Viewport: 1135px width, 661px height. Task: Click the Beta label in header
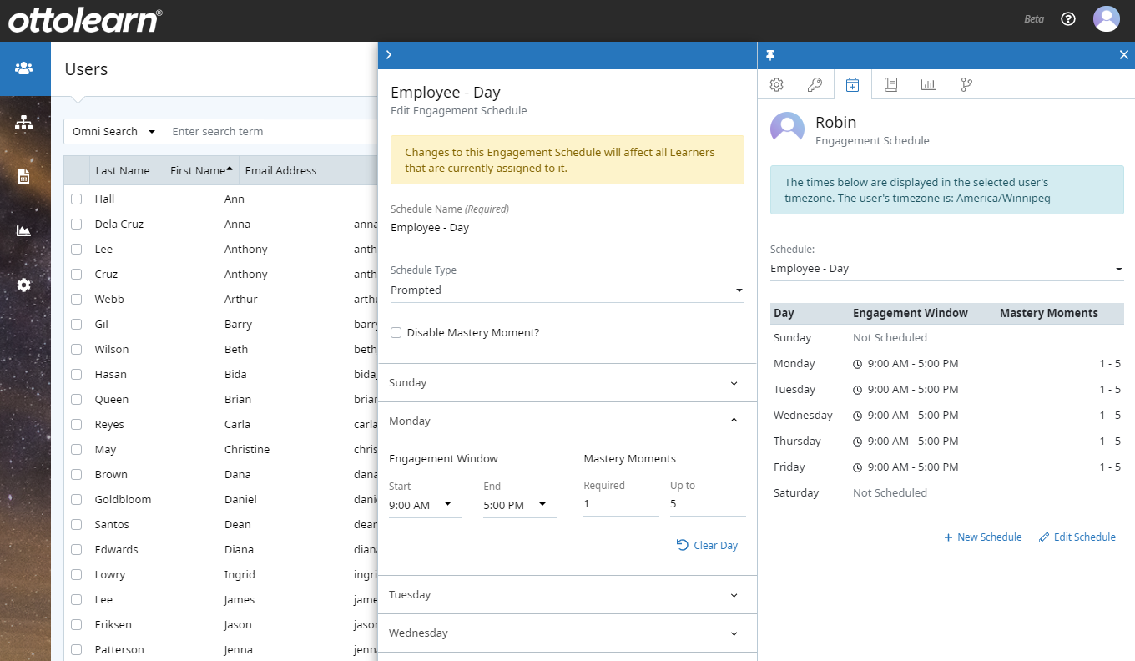coord(1034,19)
